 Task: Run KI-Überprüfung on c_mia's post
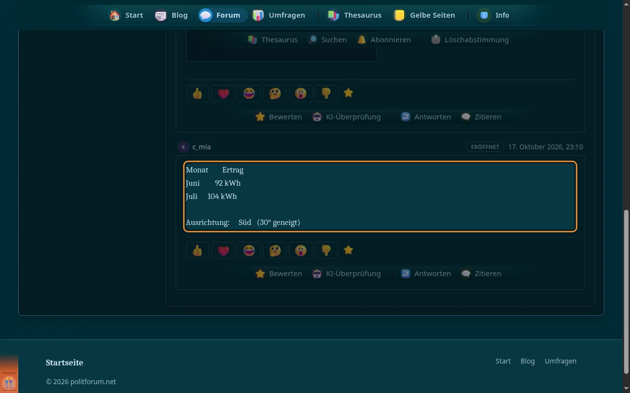346,274
